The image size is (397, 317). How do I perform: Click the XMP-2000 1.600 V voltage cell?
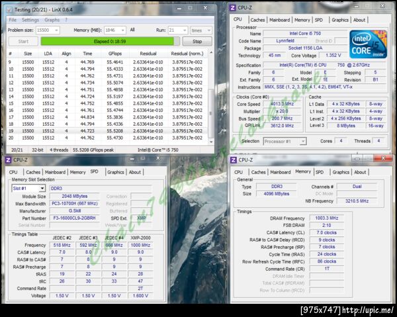(x=140, y=296)
